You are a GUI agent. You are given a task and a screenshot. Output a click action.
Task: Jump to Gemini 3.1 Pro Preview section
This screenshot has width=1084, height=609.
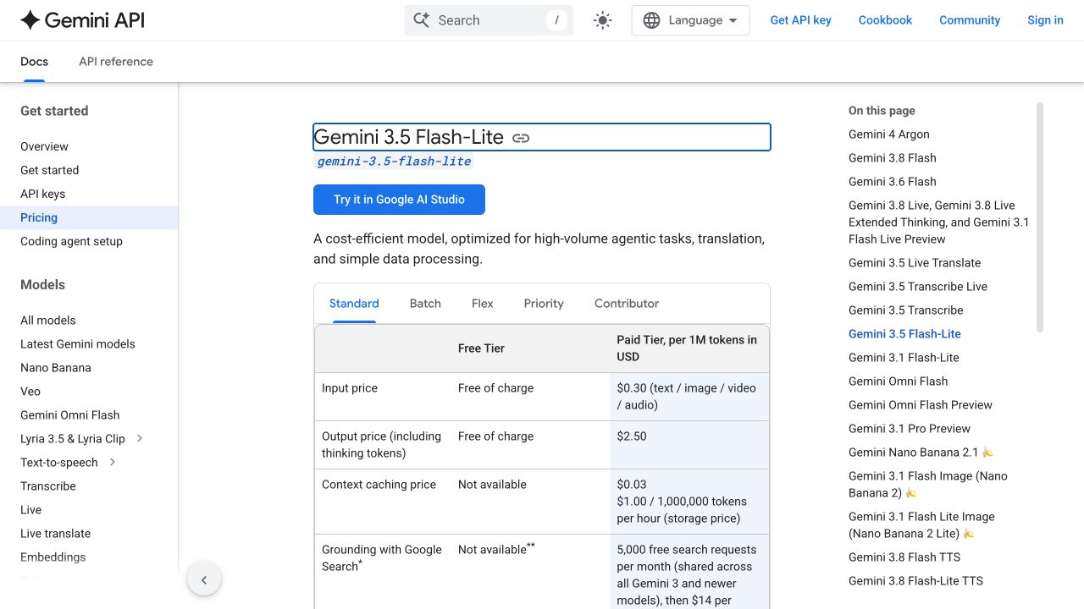tap(910, 428)
